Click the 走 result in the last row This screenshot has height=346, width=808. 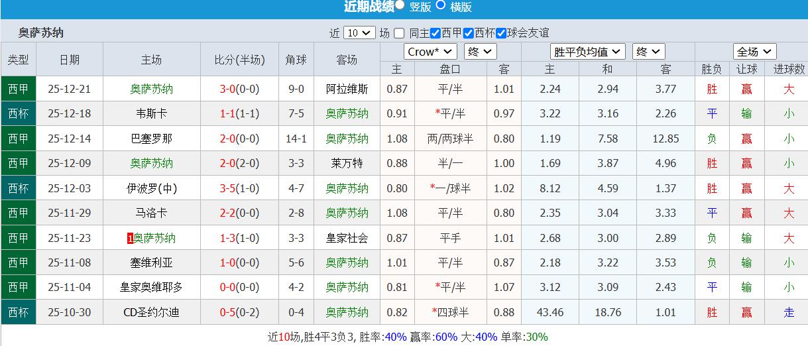[x=789, y=312]
